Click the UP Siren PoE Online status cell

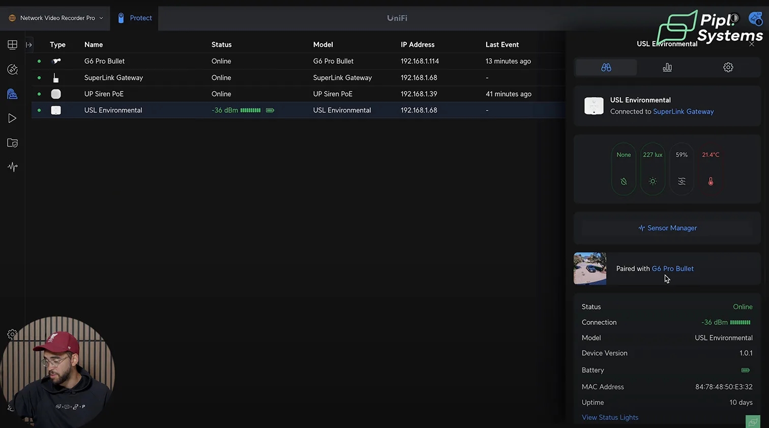pos(221,94)
